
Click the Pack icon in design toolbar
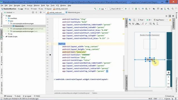[x=150, y=24]
